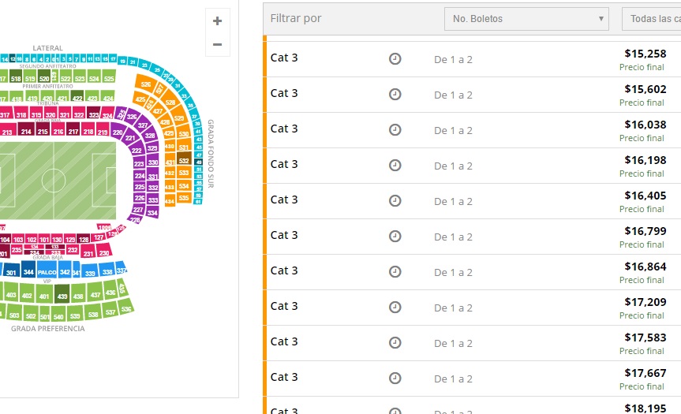Click clock icon on $17,209 listing
Image resolution: width=681 pixels, height=414 pixels.
[x=395, y=308]
